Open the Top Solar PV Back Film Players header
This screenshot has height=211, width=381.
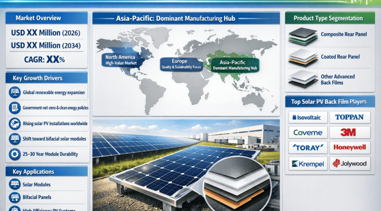coord(330,102)
